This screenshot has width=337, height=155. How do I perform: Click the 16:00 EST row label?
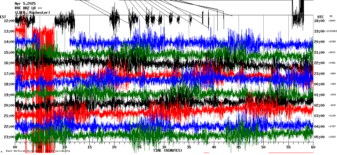(10, 63)
